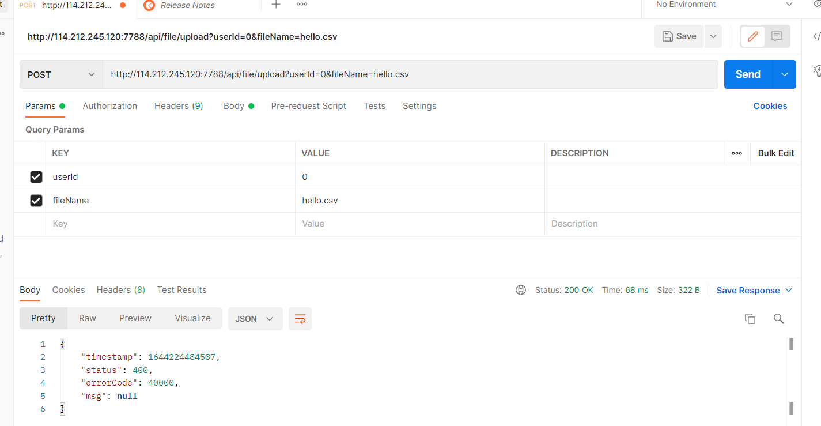
Task: Switch to the Headers (9) request tab
Action: click(179, 106)
